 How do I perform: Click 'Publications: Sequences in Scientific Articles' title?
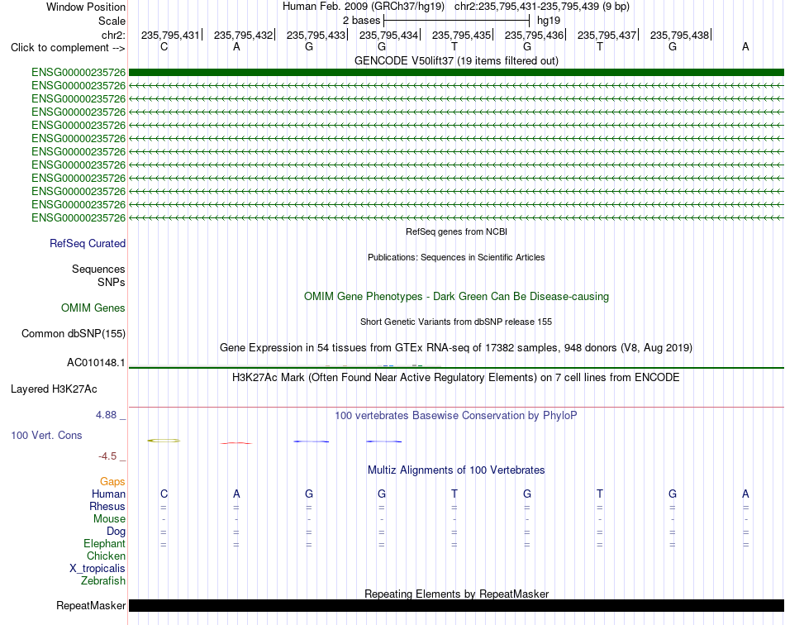pos(456,257)
